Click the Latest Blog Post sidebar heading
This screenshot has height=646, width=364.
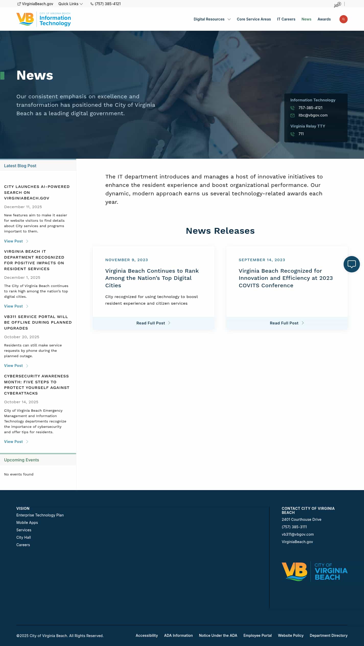[x=20, y=166]
